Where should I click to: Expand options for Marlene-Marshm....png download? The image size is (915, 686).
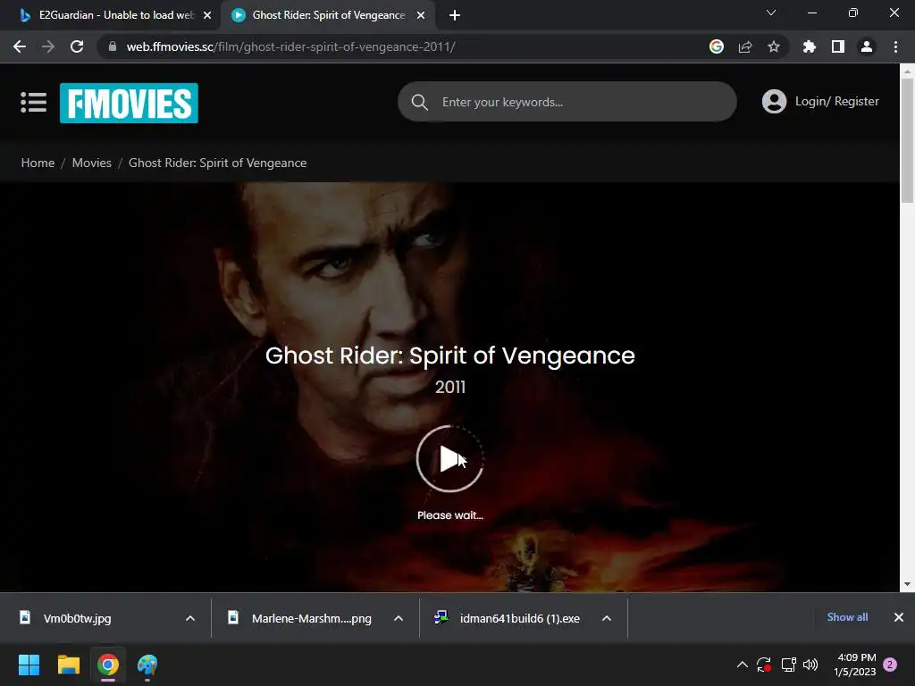[x=399, y=618]
